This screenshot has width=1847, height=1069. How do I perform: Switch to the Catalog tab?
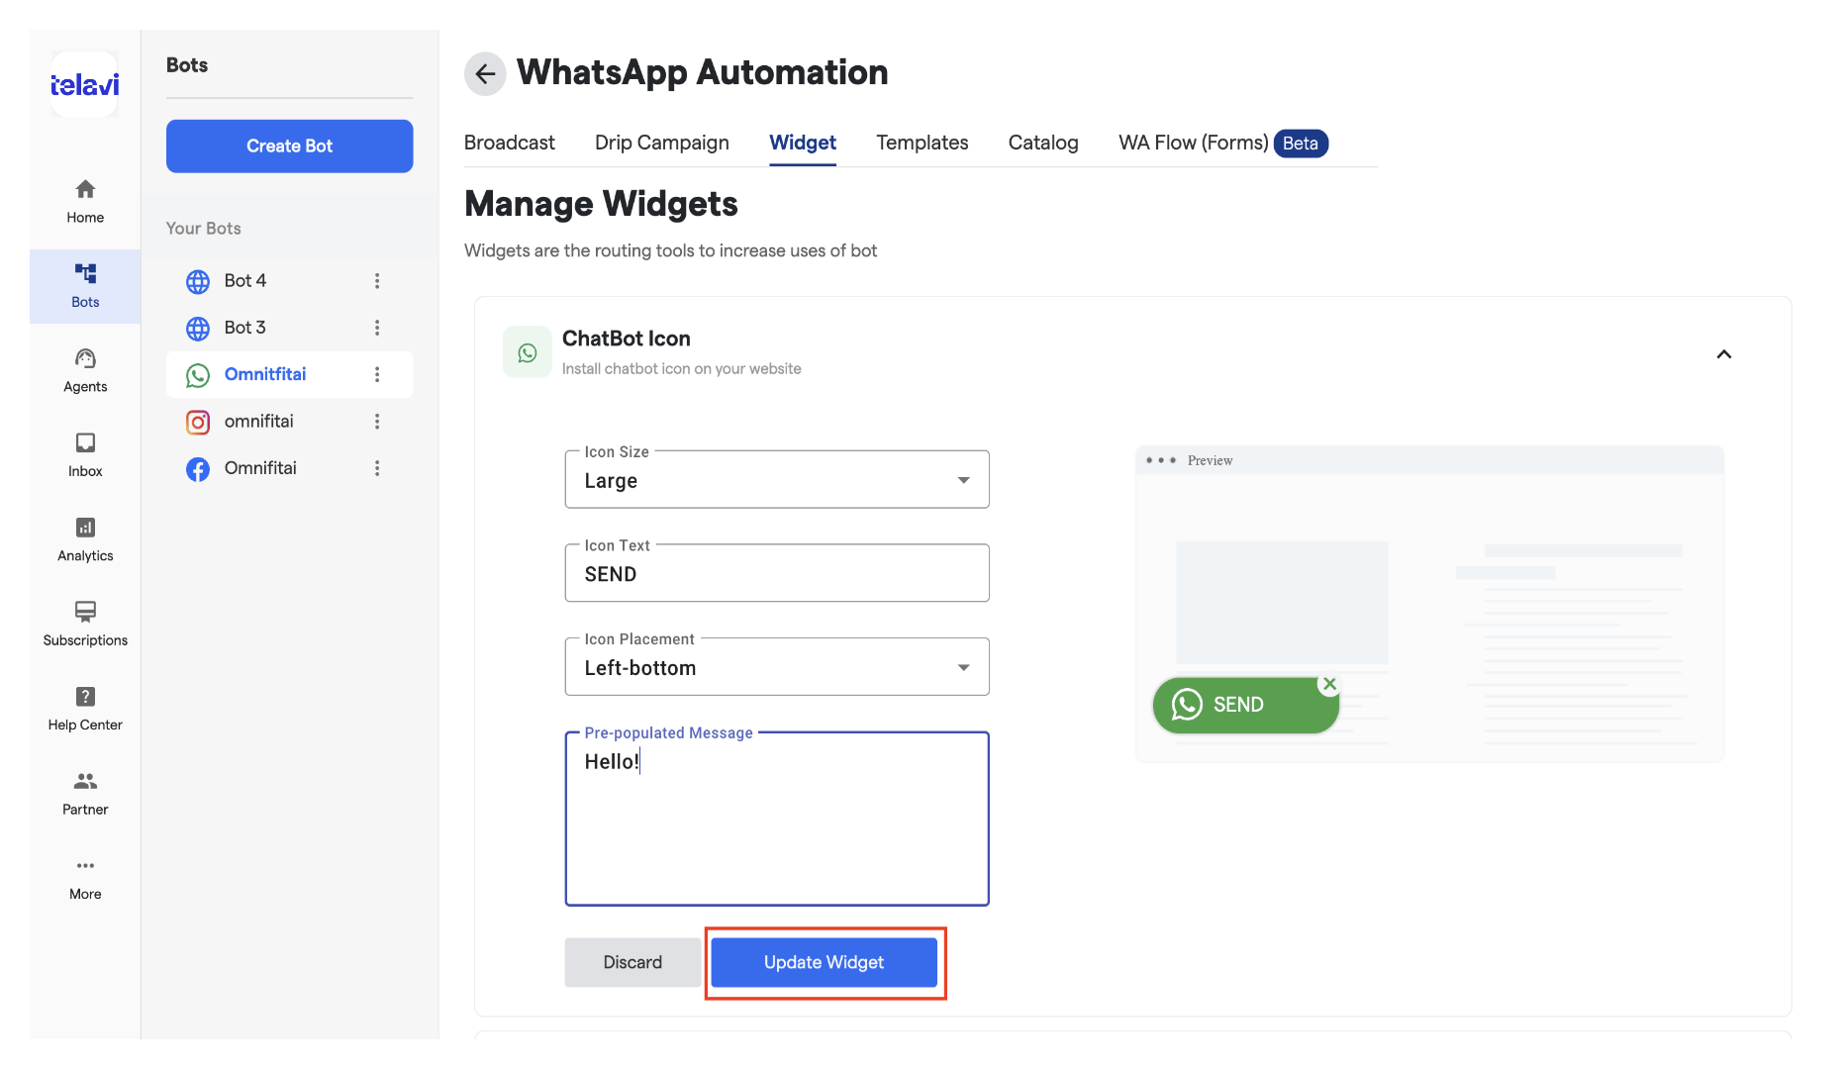pyautogui.click(x=1043, y=143)
